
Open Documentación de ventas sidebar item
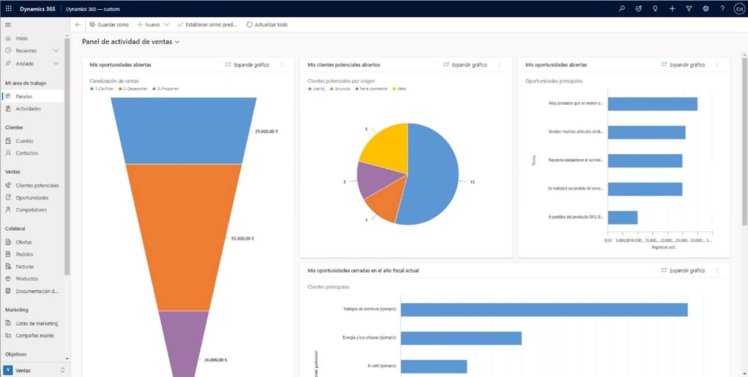coord(33,291)
